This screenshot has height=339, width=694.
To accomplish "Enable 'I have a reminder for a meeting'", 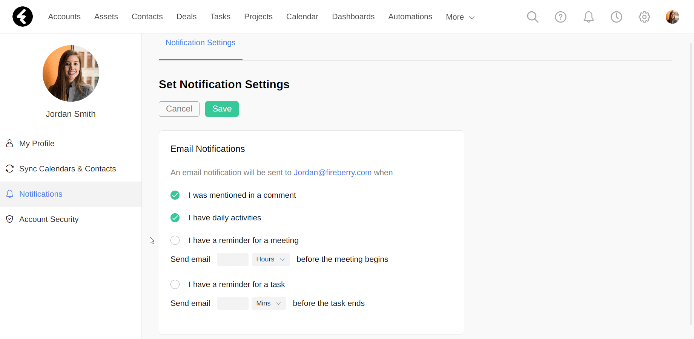I will pos(175,240).
